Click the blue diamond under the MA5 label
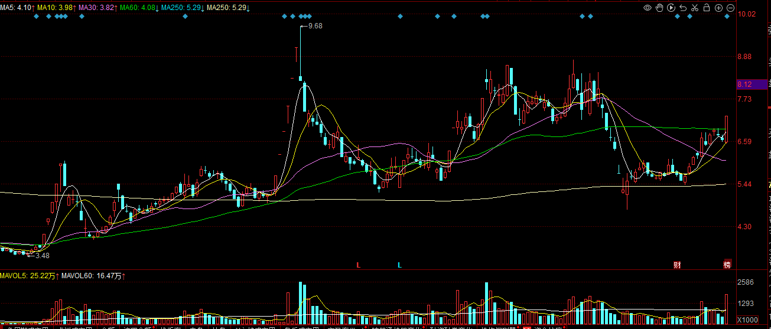The height and width of the screenshot is (329, 771). [36, 17]
